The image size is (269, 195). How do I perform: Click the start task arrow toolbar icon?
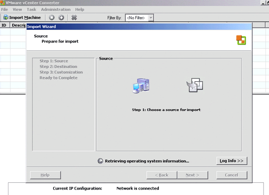[x=61, y=18]
